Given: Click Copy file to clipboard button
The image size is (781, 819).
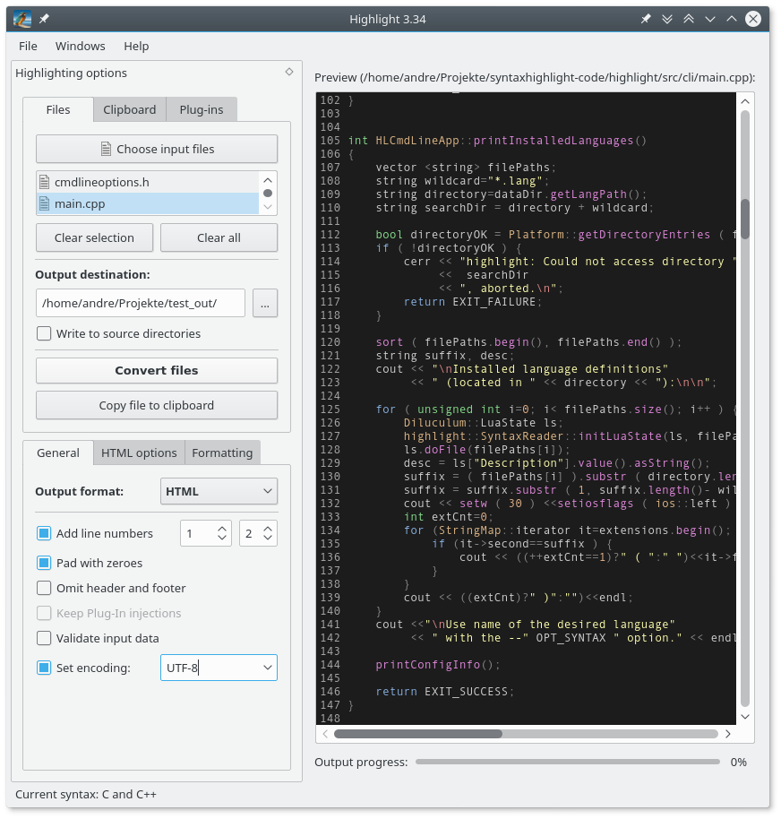Looking at the screenshot, I should click(157, 405).
